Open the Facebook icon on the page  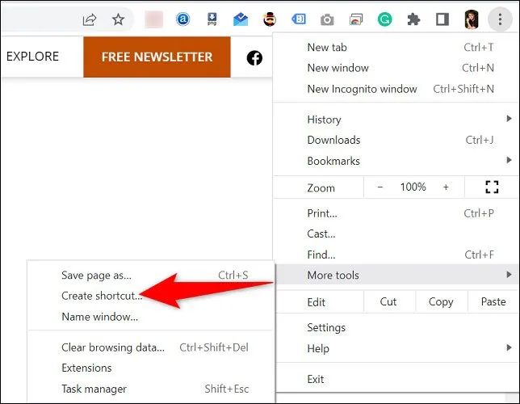(254, 57)
